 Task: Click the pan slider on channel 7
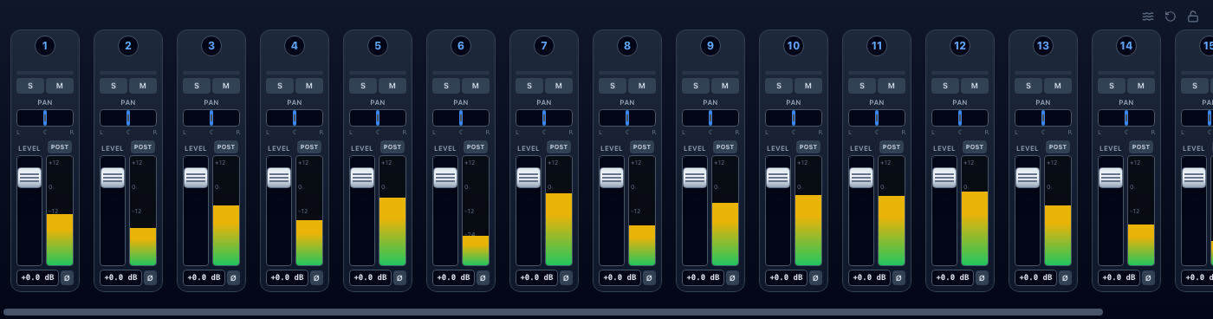pos(544,118)
